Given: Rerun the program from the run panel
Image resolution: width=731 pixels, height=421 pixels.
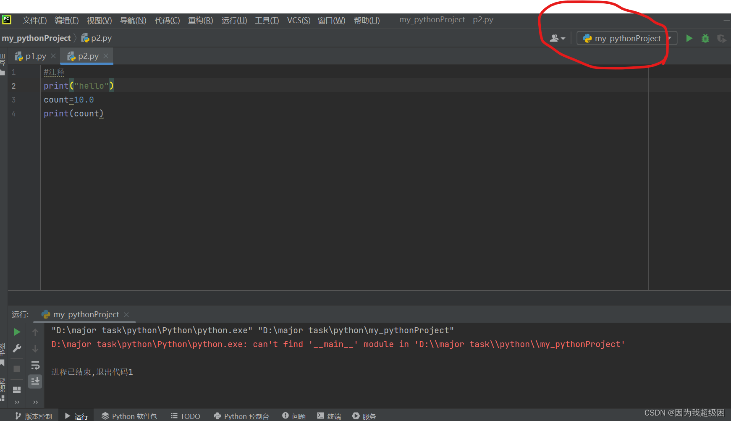Looking at the screenshot, I should pyautogui.click(x=17, y=332).
